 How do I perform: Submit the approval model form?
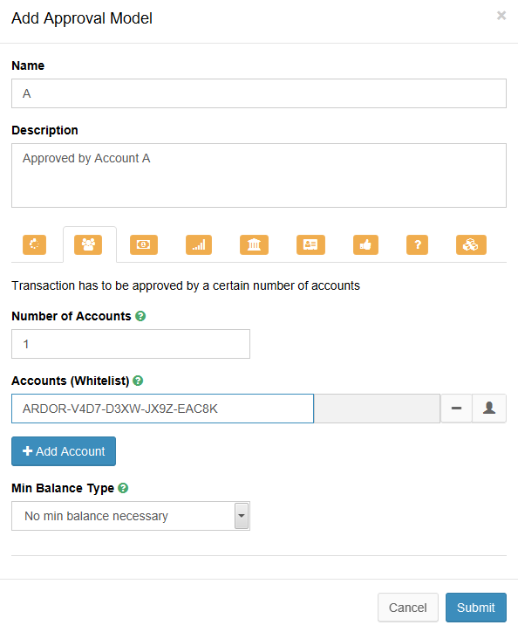click(x=476, y=608)
